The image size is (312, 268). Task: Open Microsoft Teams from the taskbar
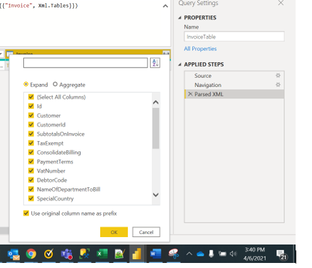pos(67,254)
